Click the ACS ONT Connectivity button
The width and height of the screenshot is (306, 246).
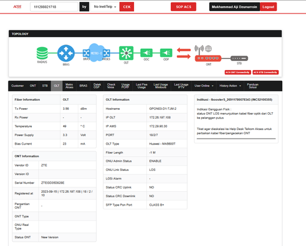click(237, 72)
